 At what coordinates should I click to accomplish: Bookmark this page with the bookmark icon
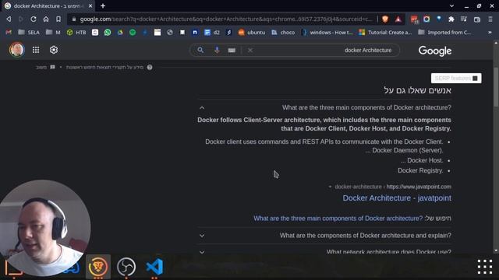point(58,19)
